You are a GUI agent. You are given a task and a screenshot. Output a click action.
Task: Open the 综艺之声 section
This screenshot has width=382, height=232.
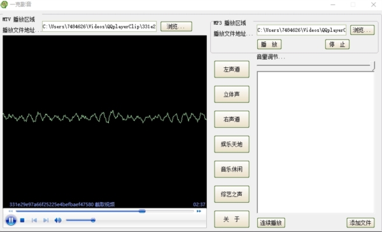232,194
